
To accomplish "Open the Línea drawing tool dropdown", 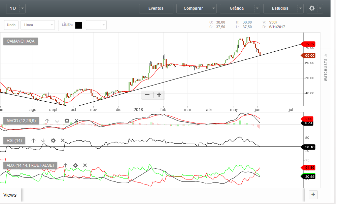I will [52, 25].
